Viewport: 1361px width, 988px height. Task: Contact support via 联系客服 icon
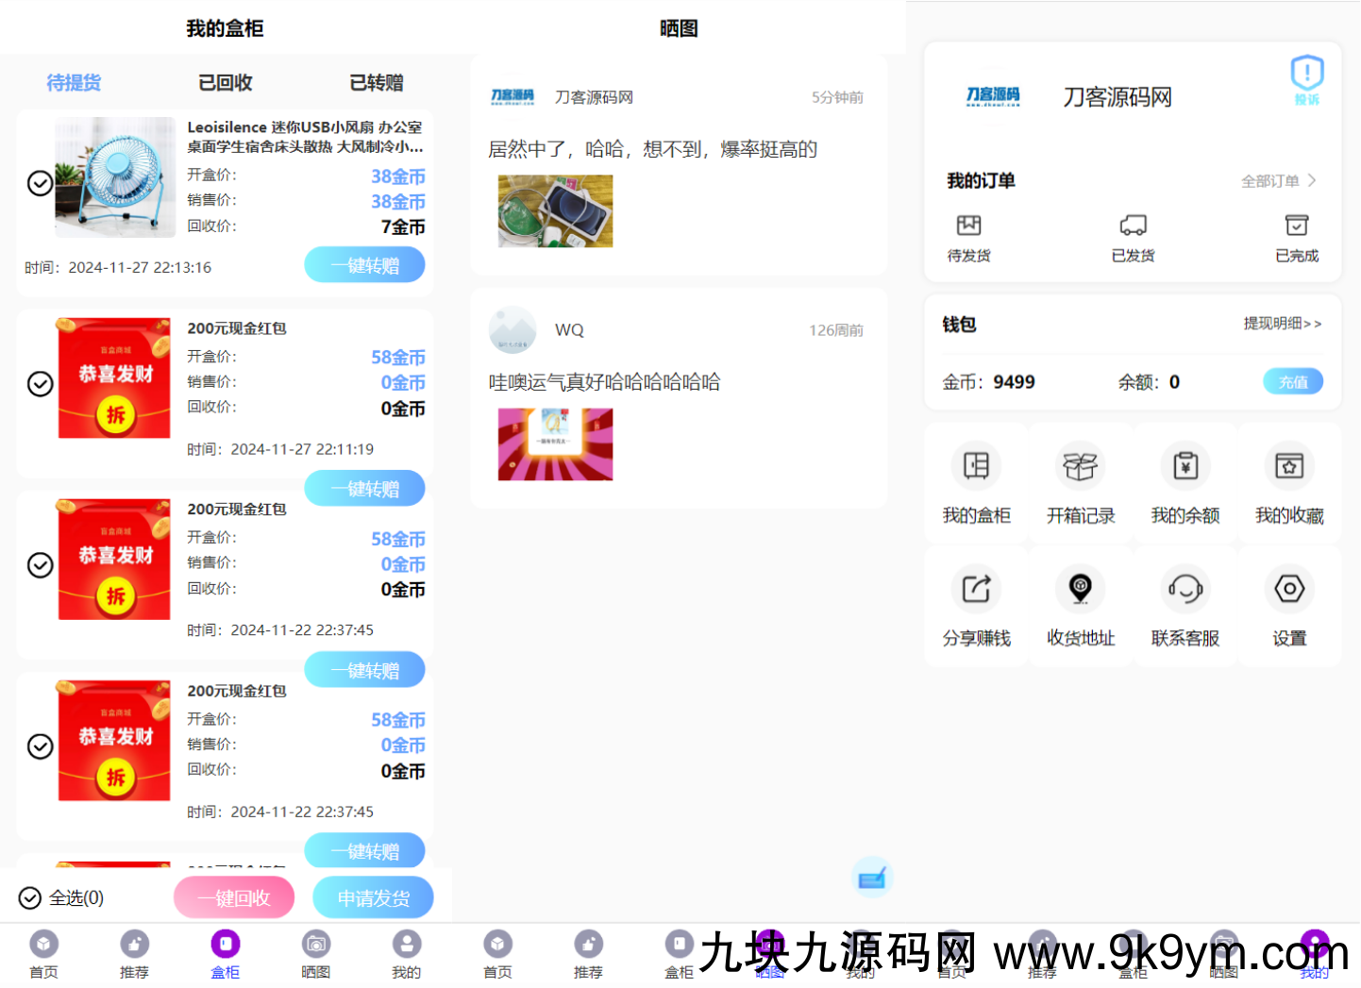pyautogui.click(x=1185, y=590)
